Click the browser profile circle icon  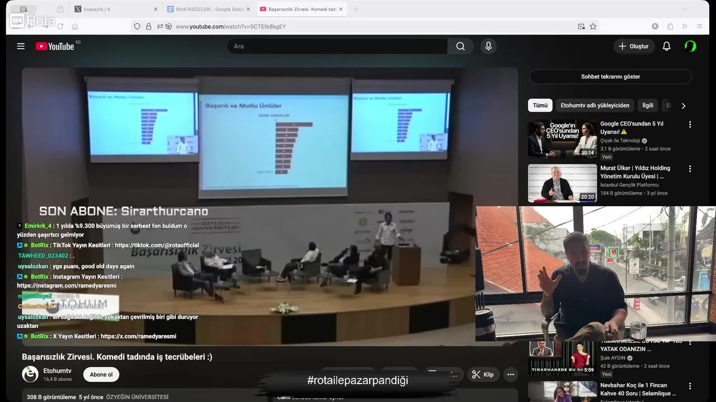655,26
